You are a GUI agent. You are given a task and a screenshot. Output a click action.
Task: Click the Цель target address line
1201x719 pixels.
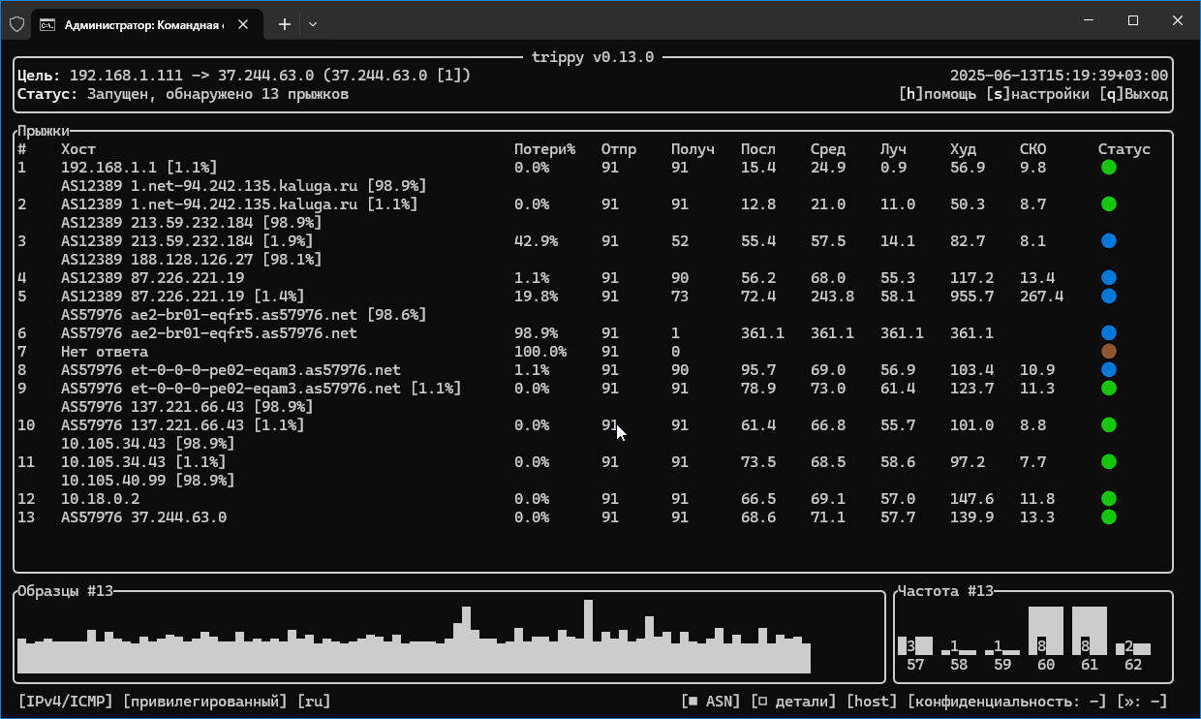(x=244, y=76)
